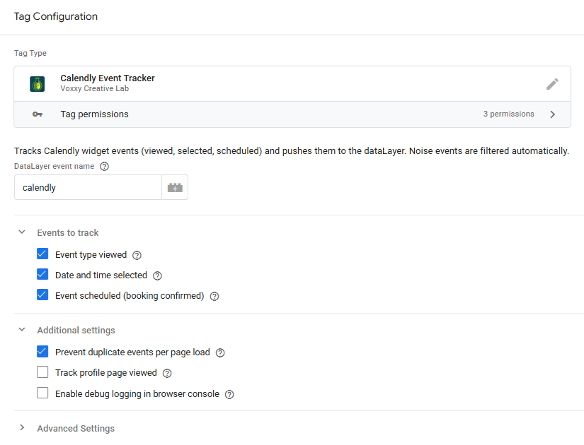The width and height of the screenshot is (584, 445).
Task: Collapse the Additional settings section
Action: (x=22, y=330)
